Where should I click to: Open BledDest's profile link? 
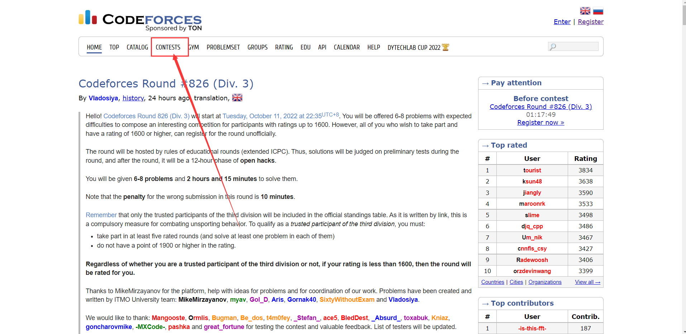[354, 318]
